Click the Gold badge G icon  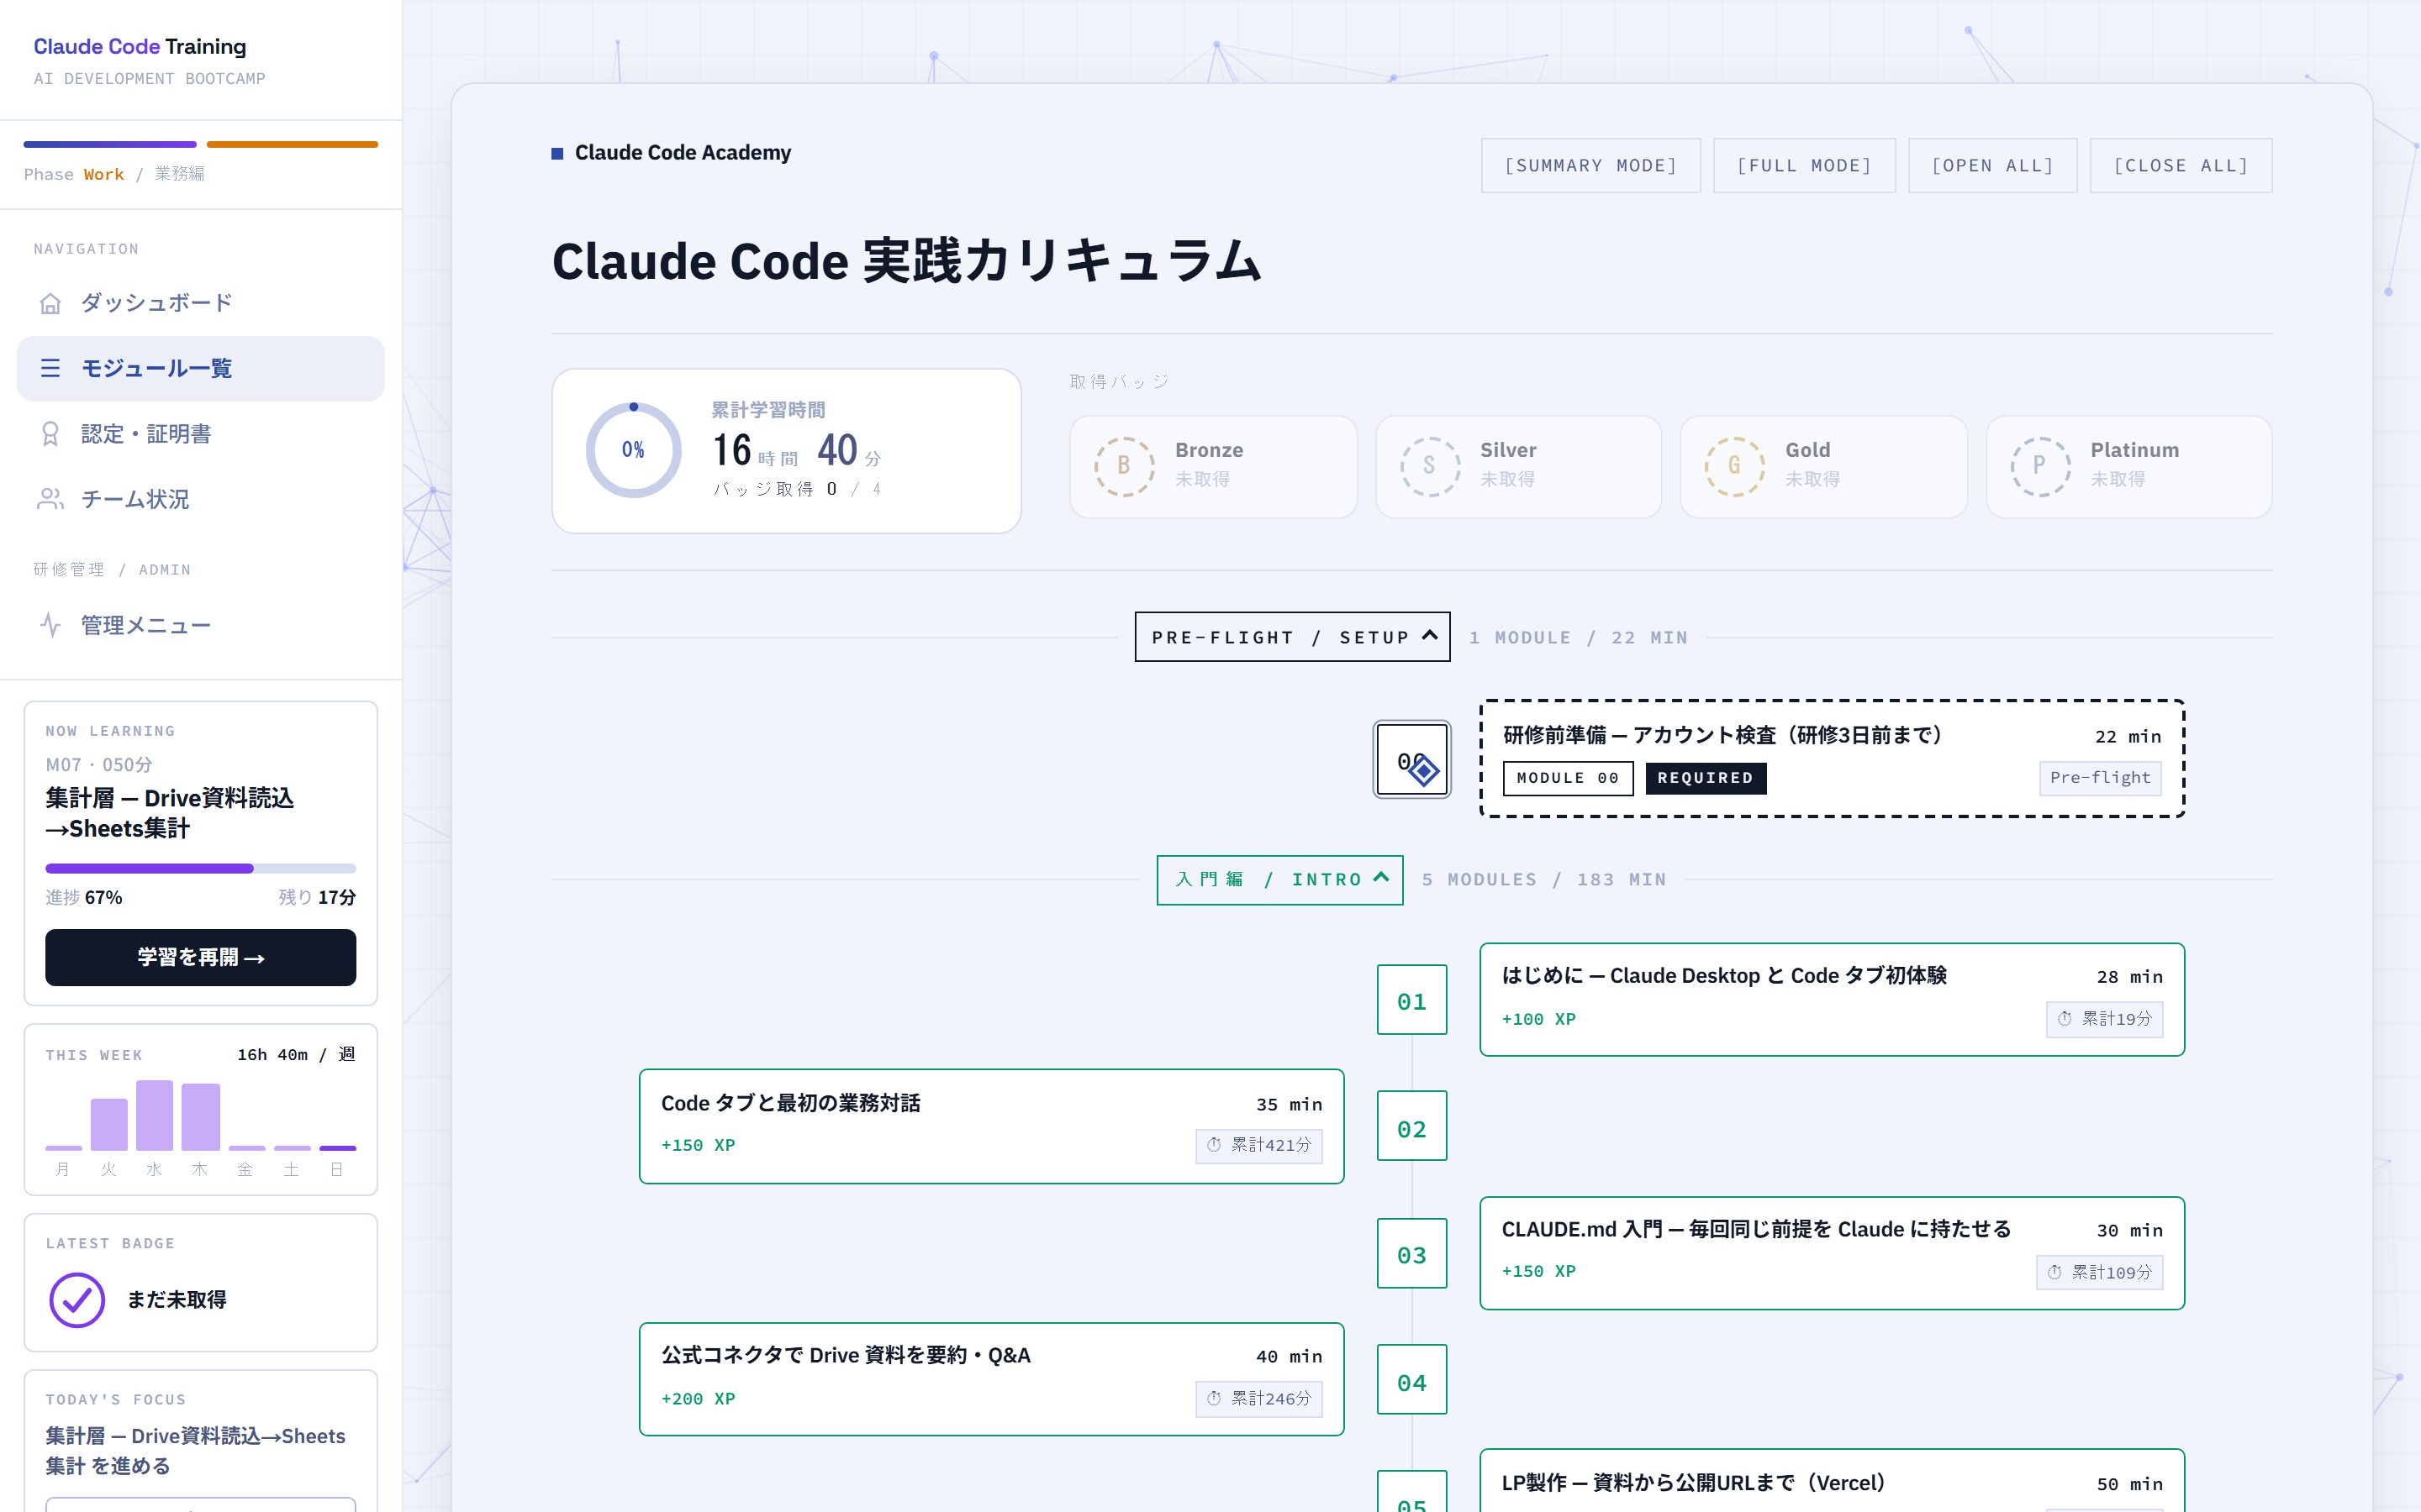point(1735,466)
